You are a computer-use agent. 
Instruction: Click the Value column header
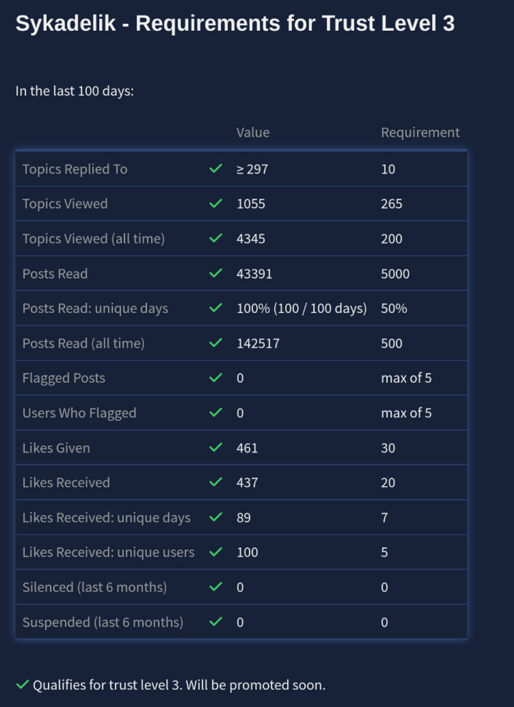click(253, 133)
